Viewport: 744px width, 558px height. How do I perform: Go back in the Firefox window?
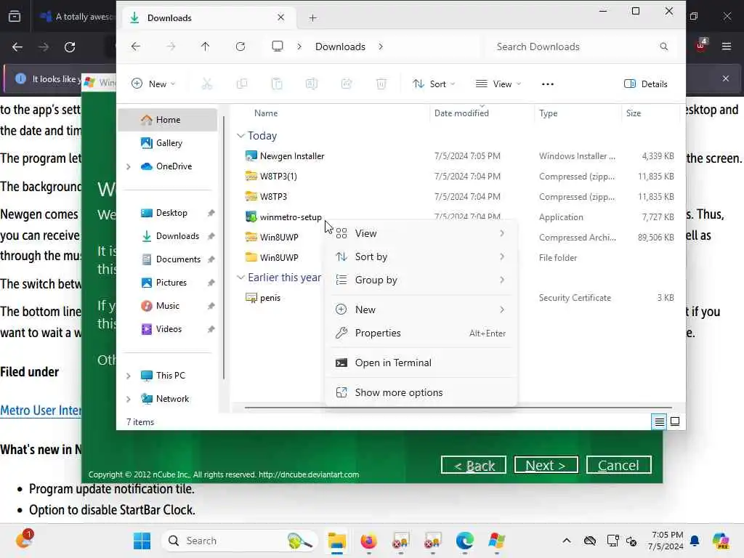[x=17, y=47]
